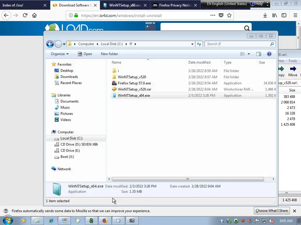Viewport: 301px width, 225px height.
Task: Toggle the preview pane icon
Action: click(x=259, y=54)
